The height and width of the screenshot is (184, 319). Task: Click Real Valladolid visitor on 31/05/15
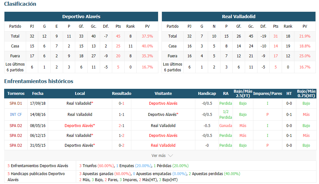[x=163, y=145]
